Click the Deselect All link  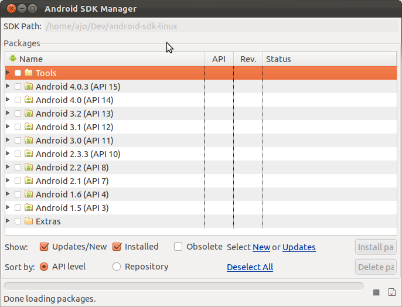[250, 267]
